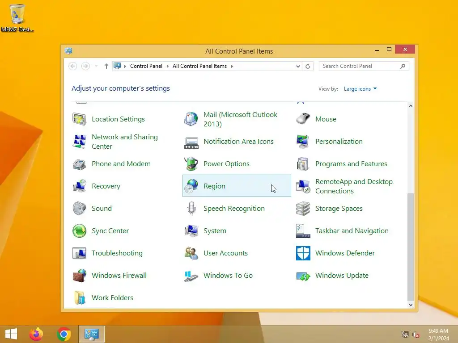
Task: Click the vertical scrollbar thumb
Action: 411,247
